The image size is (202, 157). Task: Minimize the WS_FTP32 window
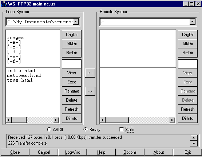coord(186,4)
